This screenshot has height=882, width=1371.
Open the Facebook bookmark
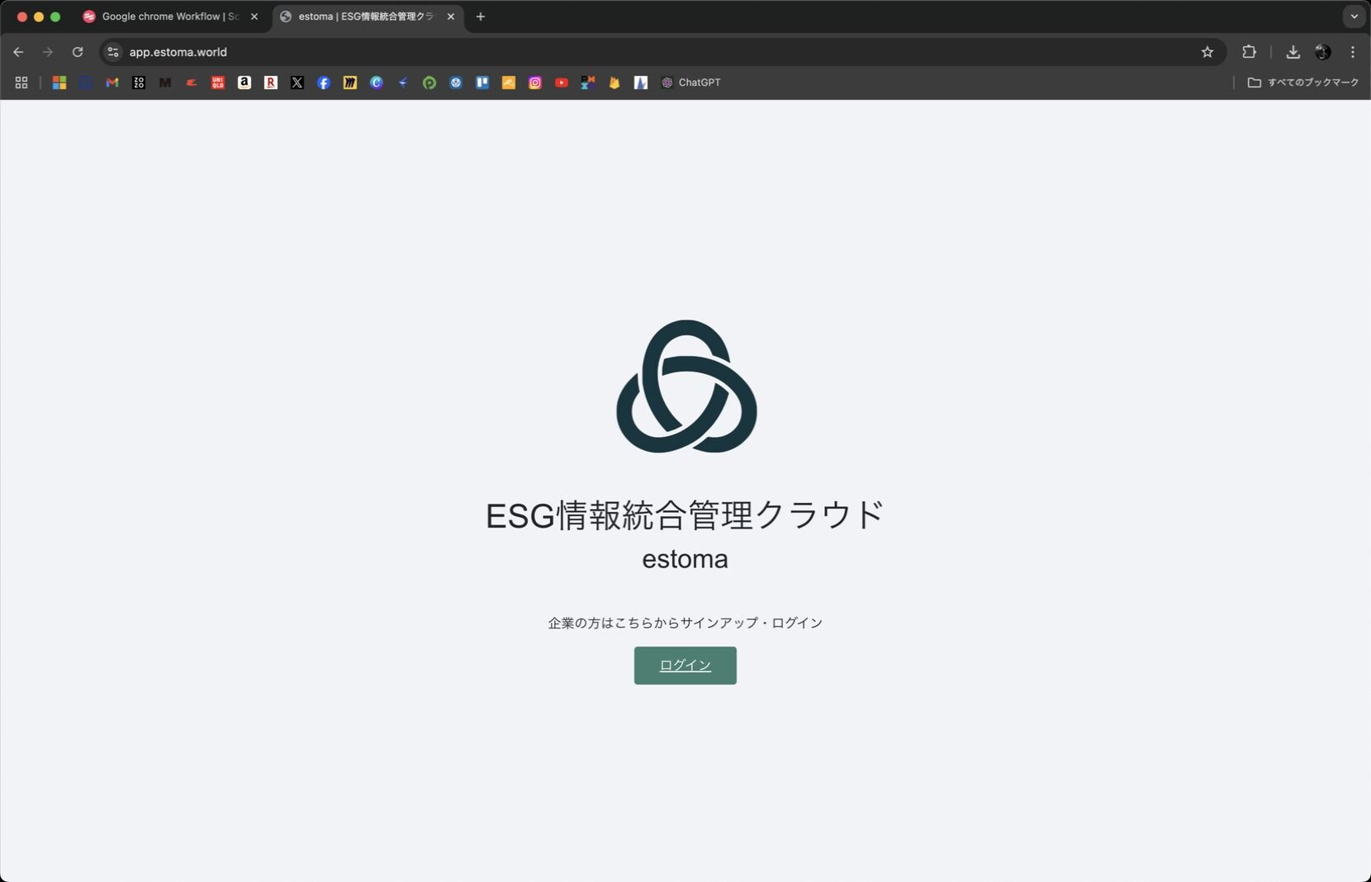click(x=324, y=83)
